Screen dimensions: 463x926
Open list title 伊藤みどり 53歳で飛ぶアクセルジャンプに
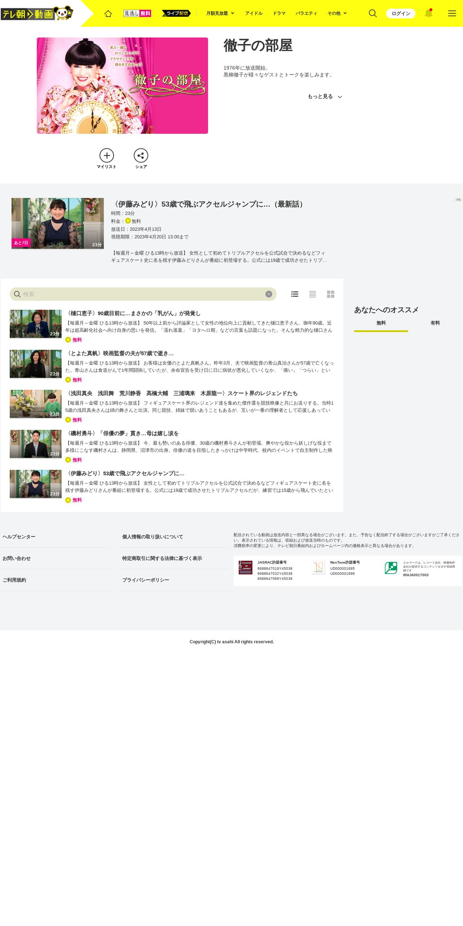coord(125,473)
